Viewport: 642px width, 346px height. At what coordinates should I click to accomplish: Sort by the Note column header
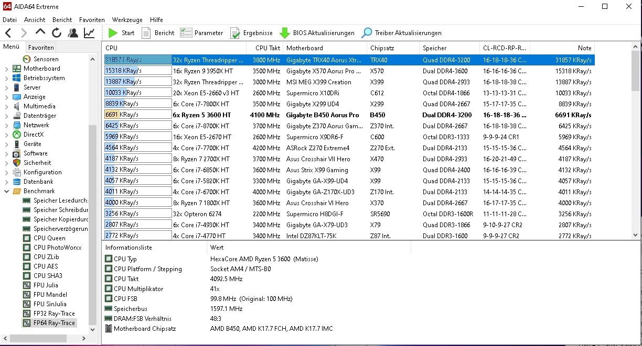562,48
